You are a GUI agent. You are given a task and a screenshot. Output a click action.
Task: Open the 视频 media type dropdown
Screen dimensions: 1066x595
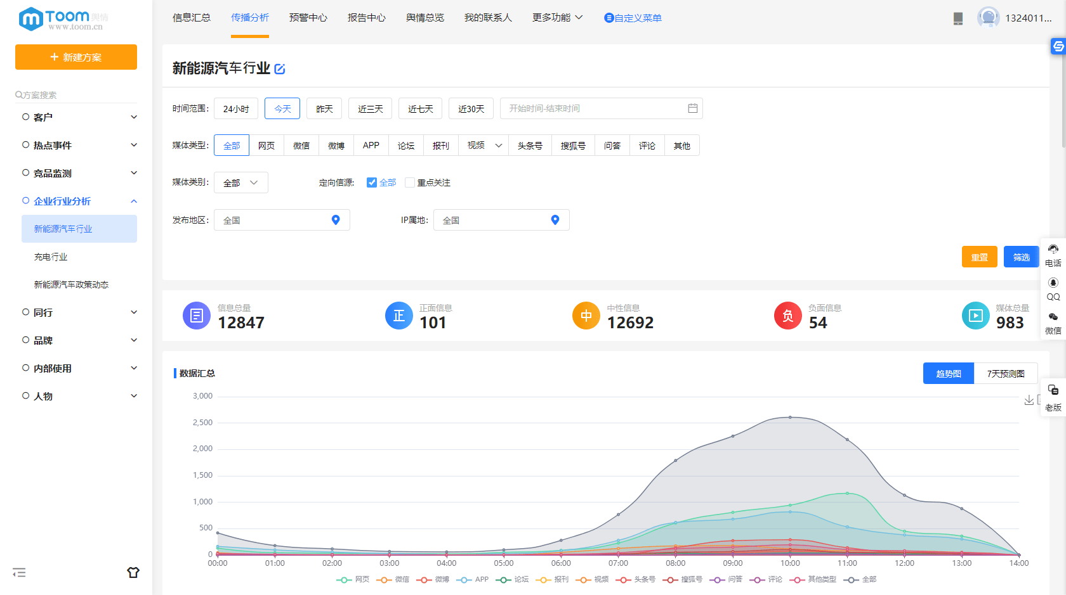(x=484, y=146)
